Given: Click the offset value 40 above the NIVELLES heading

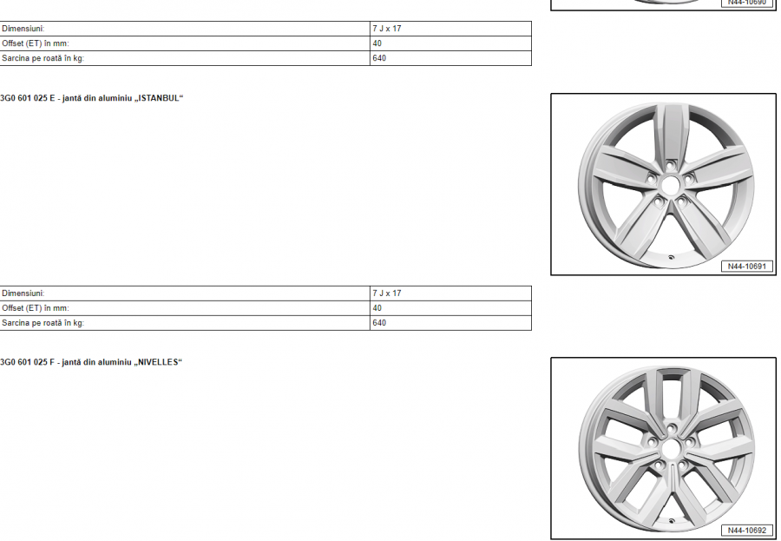Looking at the screenshot, I should (x=377, y=308).
